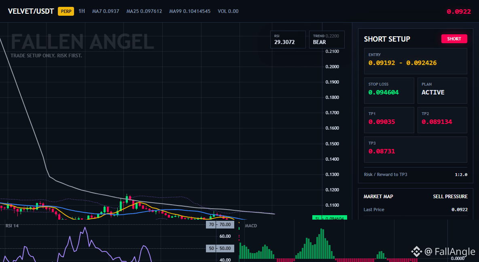Click the TP2 value 0.089134
The width and height of the screenshot is (479, 262).
point(437,122)
